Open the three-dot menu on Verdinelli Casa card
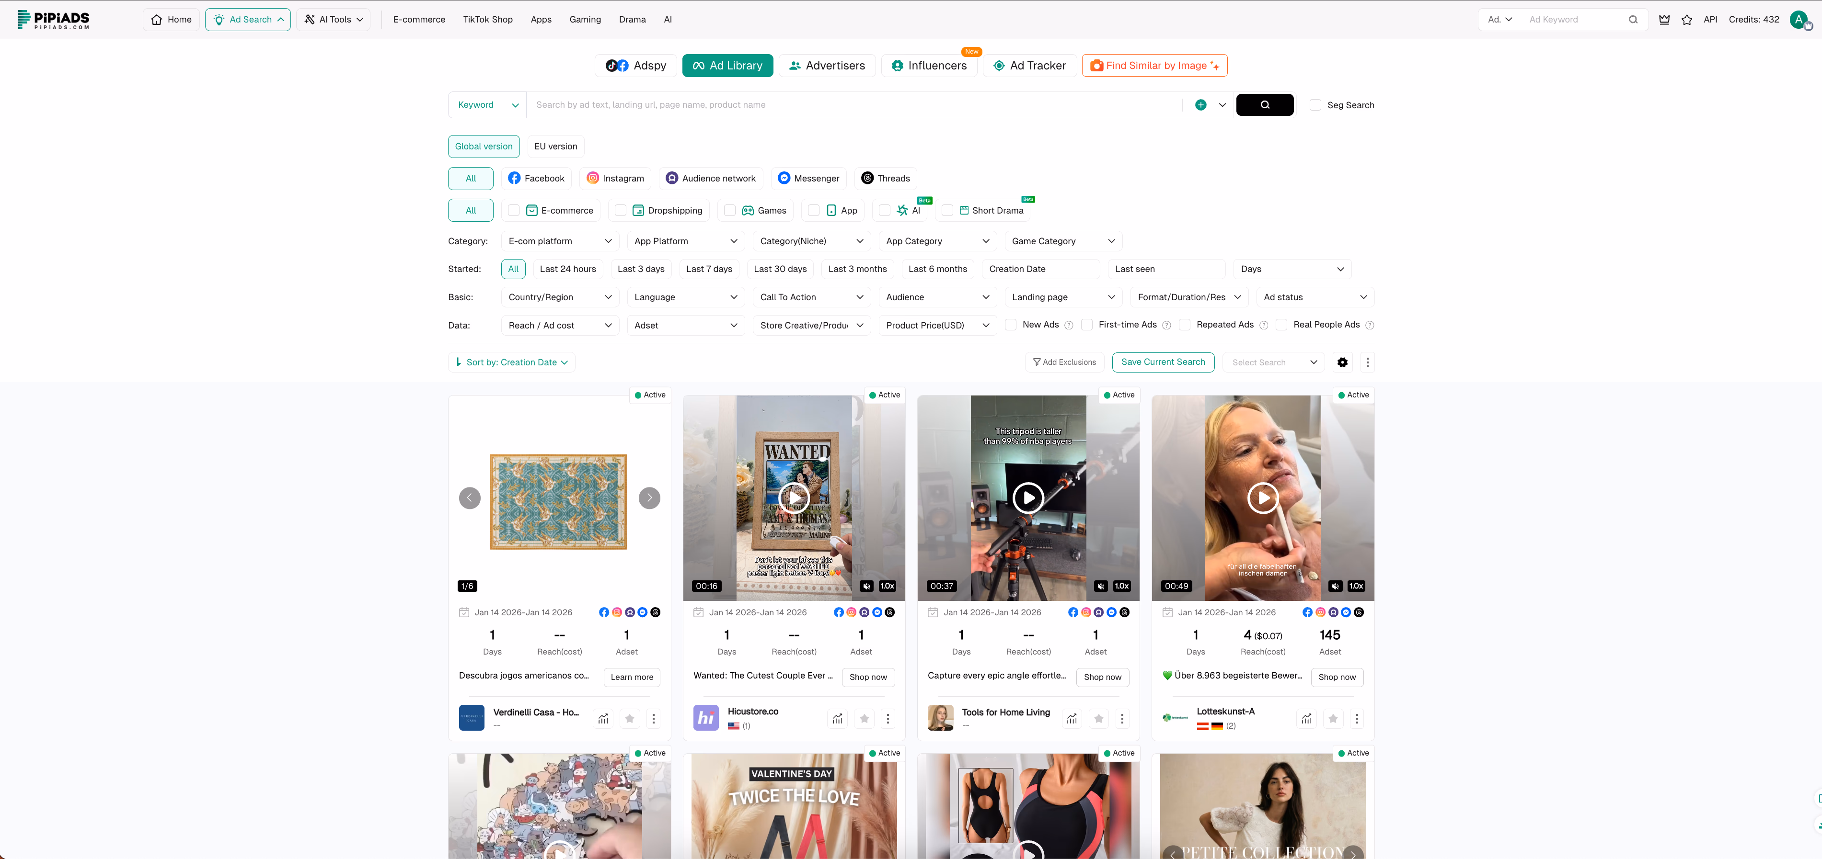 (x=653, y=718)
